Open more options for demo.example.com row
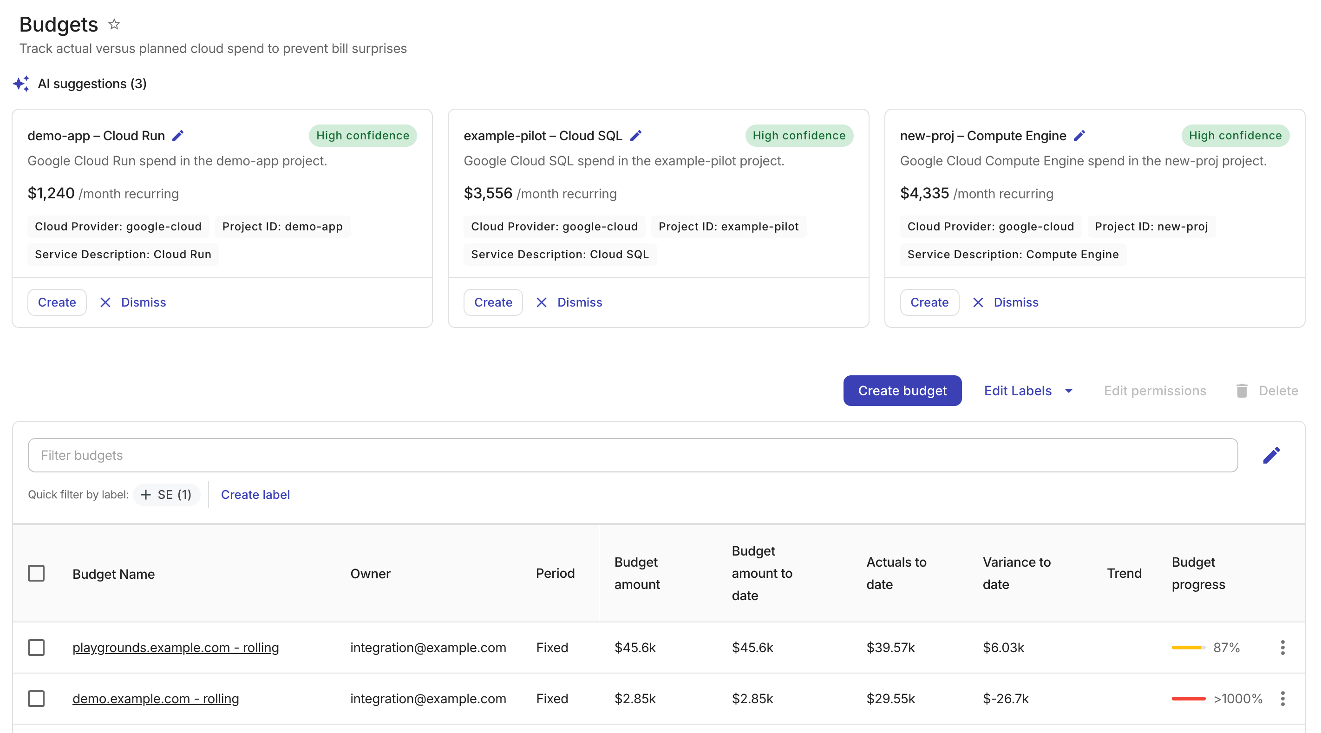Screen dimensions: 1321x733 pos(1282,699)
